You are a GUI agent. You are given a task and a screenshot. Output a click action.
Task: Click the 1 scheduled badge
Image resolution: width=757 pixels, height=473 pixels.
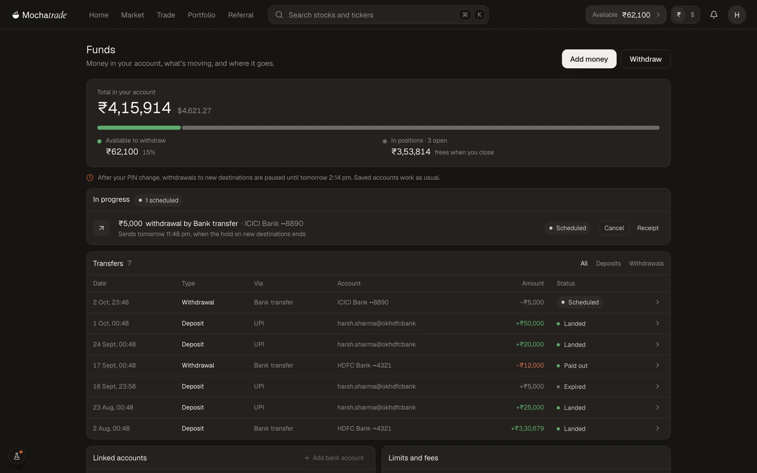click(158, 200)
